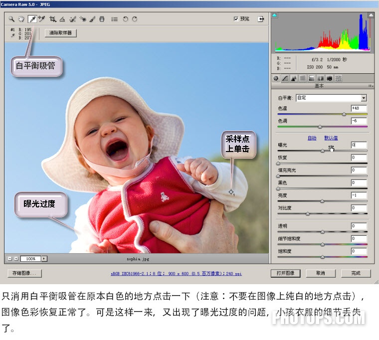Click the 取消 cancel button
Viewport: 379px width, 340px height.
pyautogui.click(x=321, y=273)
